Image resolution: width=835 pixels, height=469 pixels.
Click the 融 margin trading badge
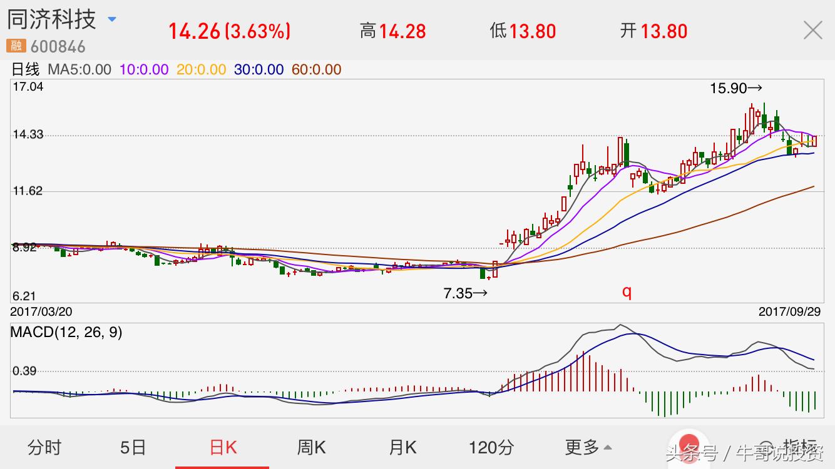click(15, 45)
